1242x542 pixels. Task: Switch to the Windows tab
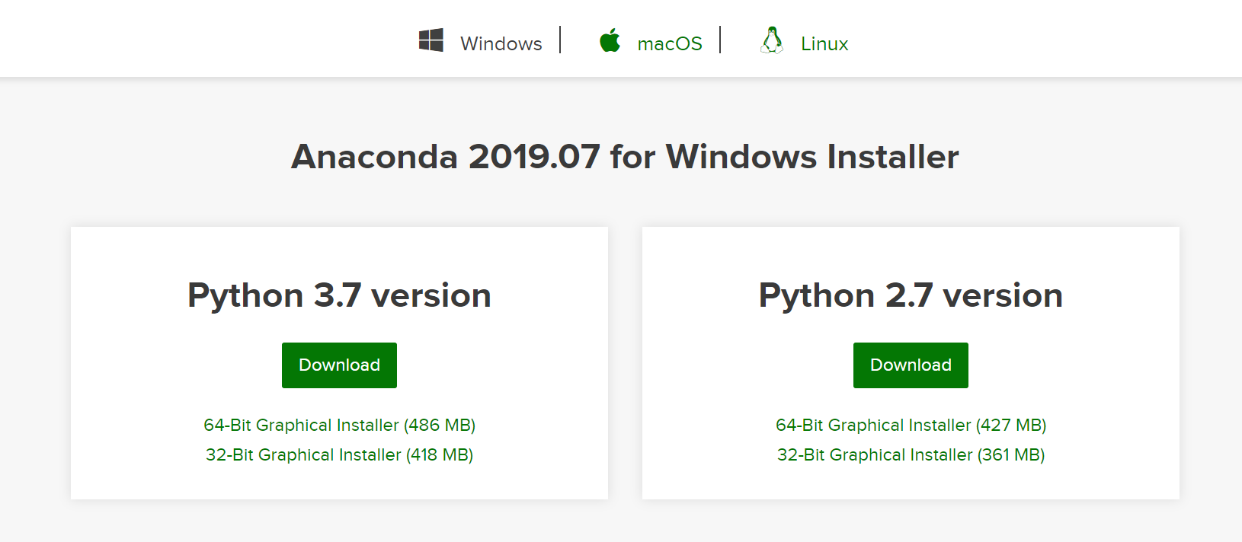501,44
